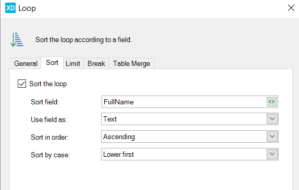Click the Sort in order: label
This screenshot has height=190, width=299.
point(49,137)
